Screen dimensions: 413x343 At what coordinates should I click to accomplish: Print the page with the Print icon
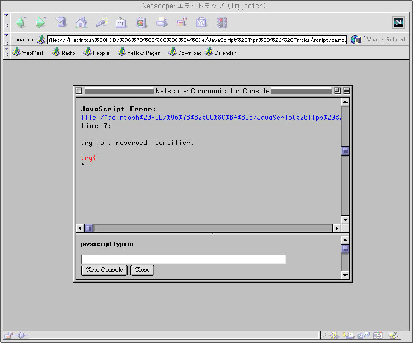pyautogui.click(x=162, y=22)
